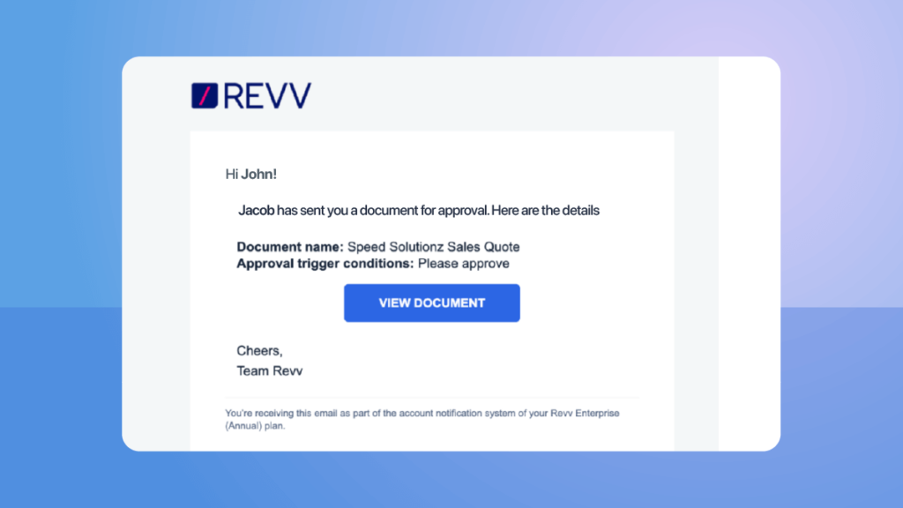903x508 pixels.
Task: Click 'Jacob has sent you a document' sentence
Action: tap(419, 210)
